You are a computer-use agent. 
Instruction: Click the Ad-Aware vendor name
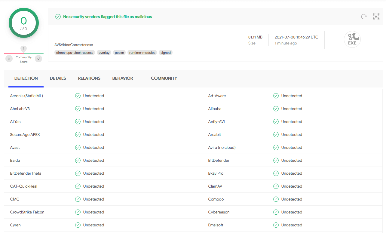pos(217,96)
